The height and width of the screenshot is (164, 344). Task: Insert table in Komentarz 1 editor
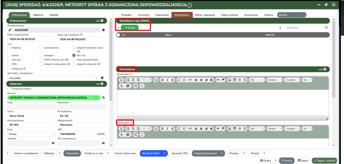(x=235, y=80)
